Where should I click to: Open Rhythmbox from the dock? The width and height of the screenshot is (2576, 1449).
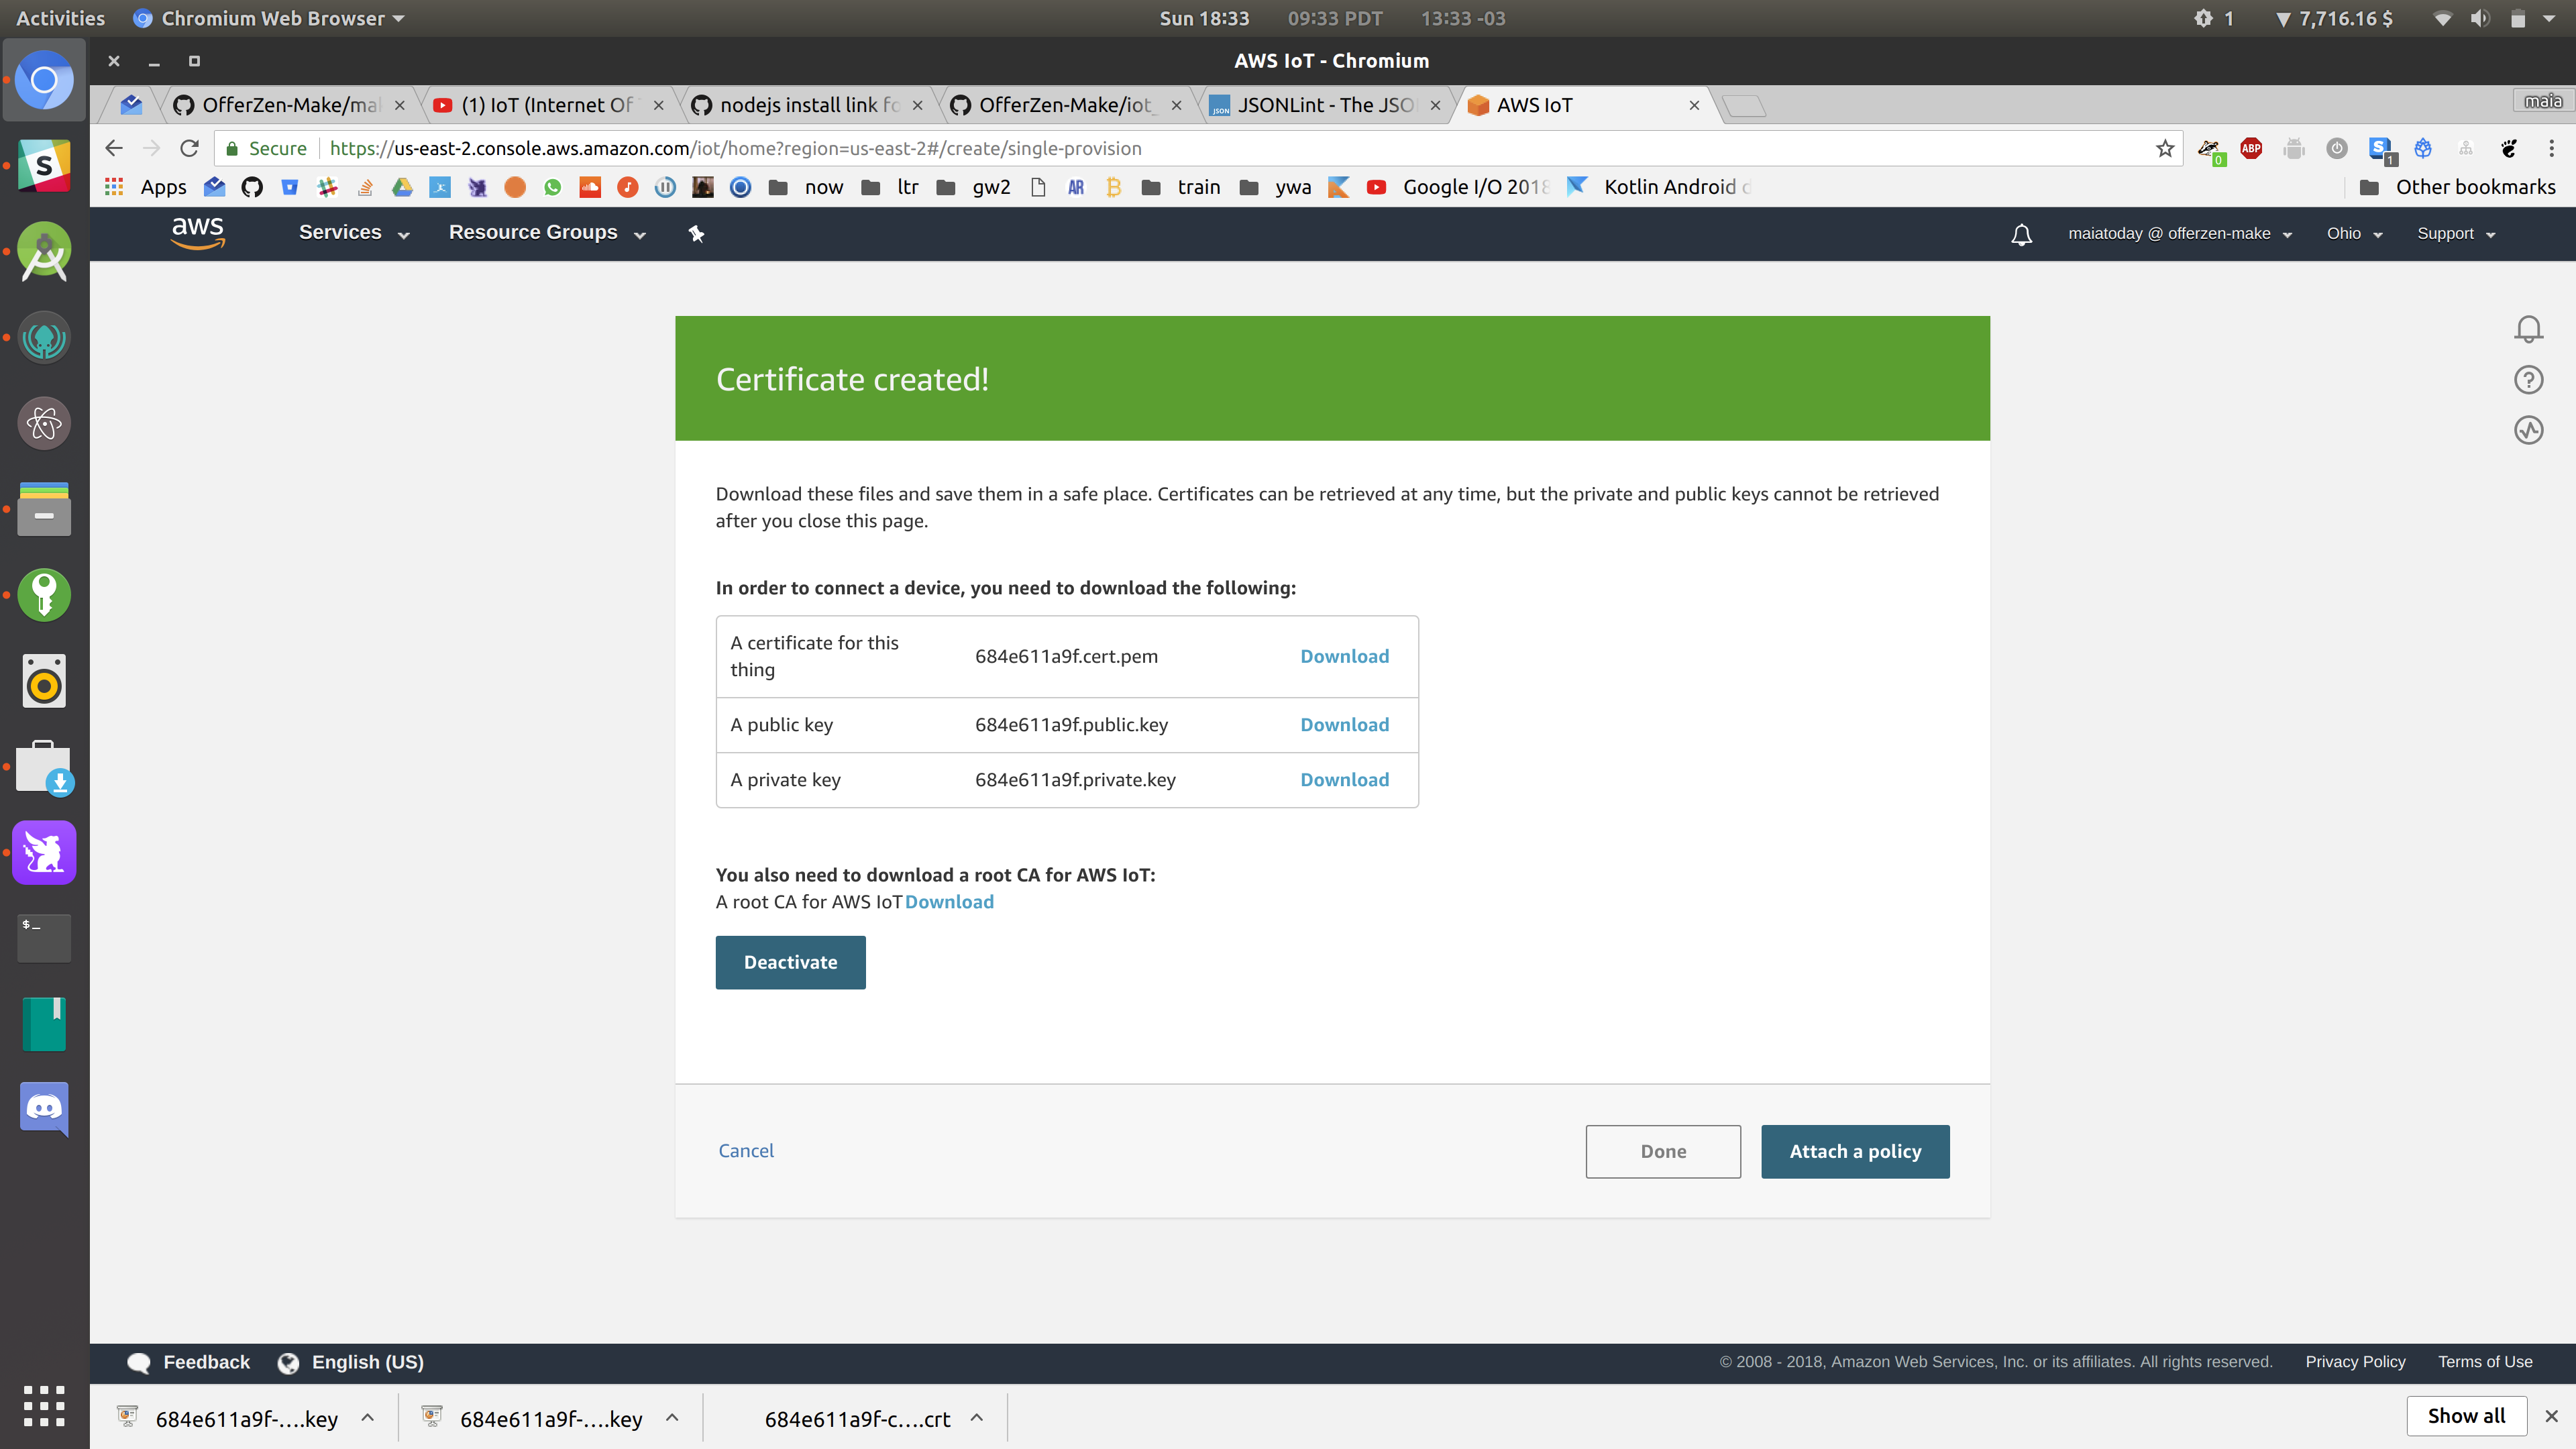[44, 681]
